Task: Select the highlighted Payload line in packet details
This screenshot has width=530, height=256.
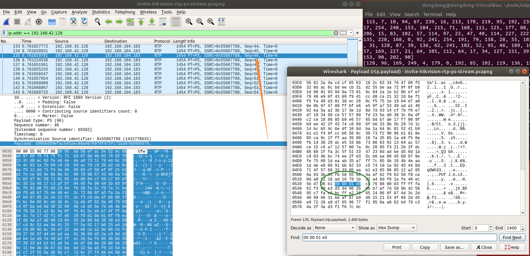Action: point(144,143)
